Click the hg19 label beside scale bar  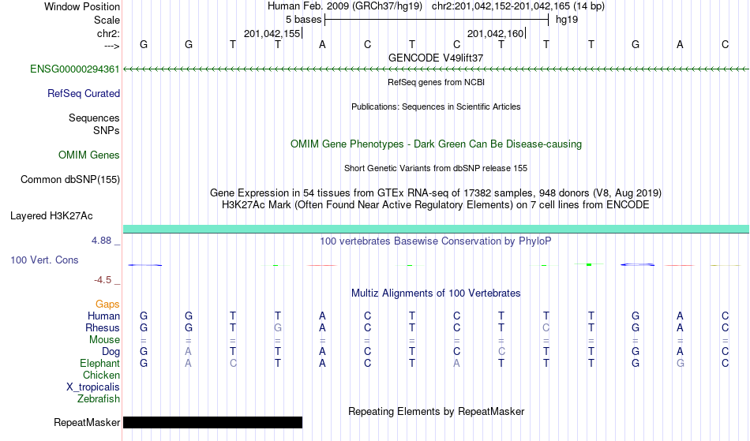567,20
